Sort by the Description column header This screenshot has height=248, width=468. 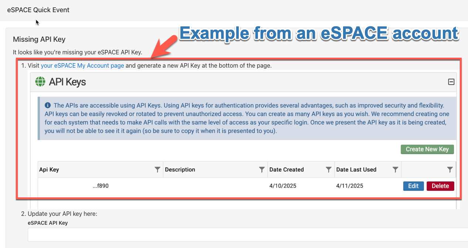tap(180, 170)
